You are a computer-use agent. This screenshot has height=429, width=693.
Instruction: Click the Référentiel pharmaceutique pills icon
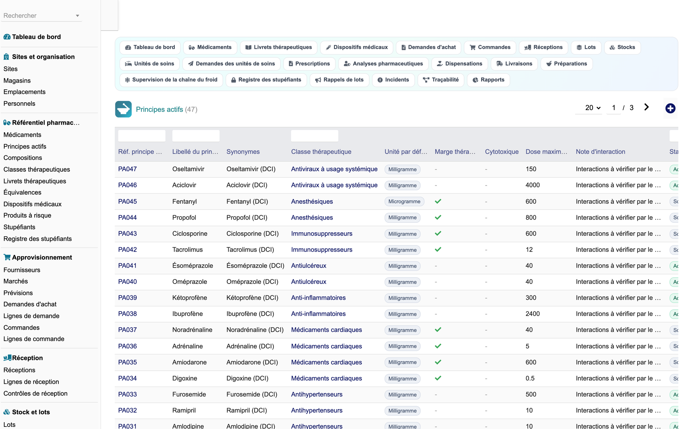coord(7,123)
